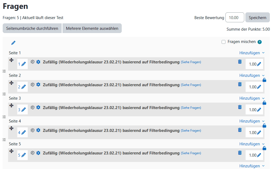The image size is (272, 173).
Task: Remove page break after question 3
Action: click(4, 117)
